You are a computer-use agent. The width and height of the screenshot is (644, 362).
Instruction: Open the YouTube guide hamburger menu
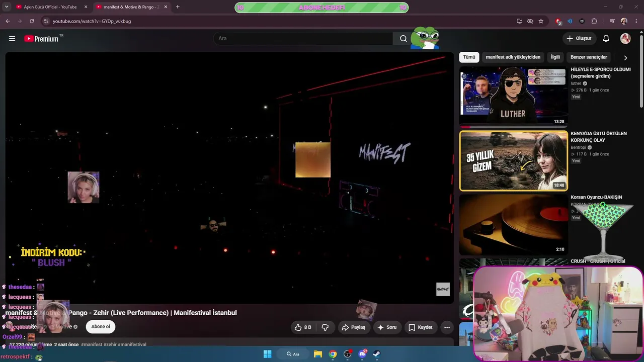click(12, 39)
